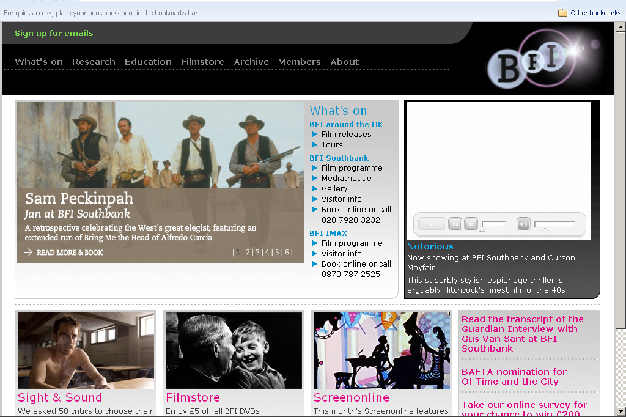Click the Sam Peckinpah headline text
The width and height of the screenshot is (626, 417).
(x=79, y=199)
